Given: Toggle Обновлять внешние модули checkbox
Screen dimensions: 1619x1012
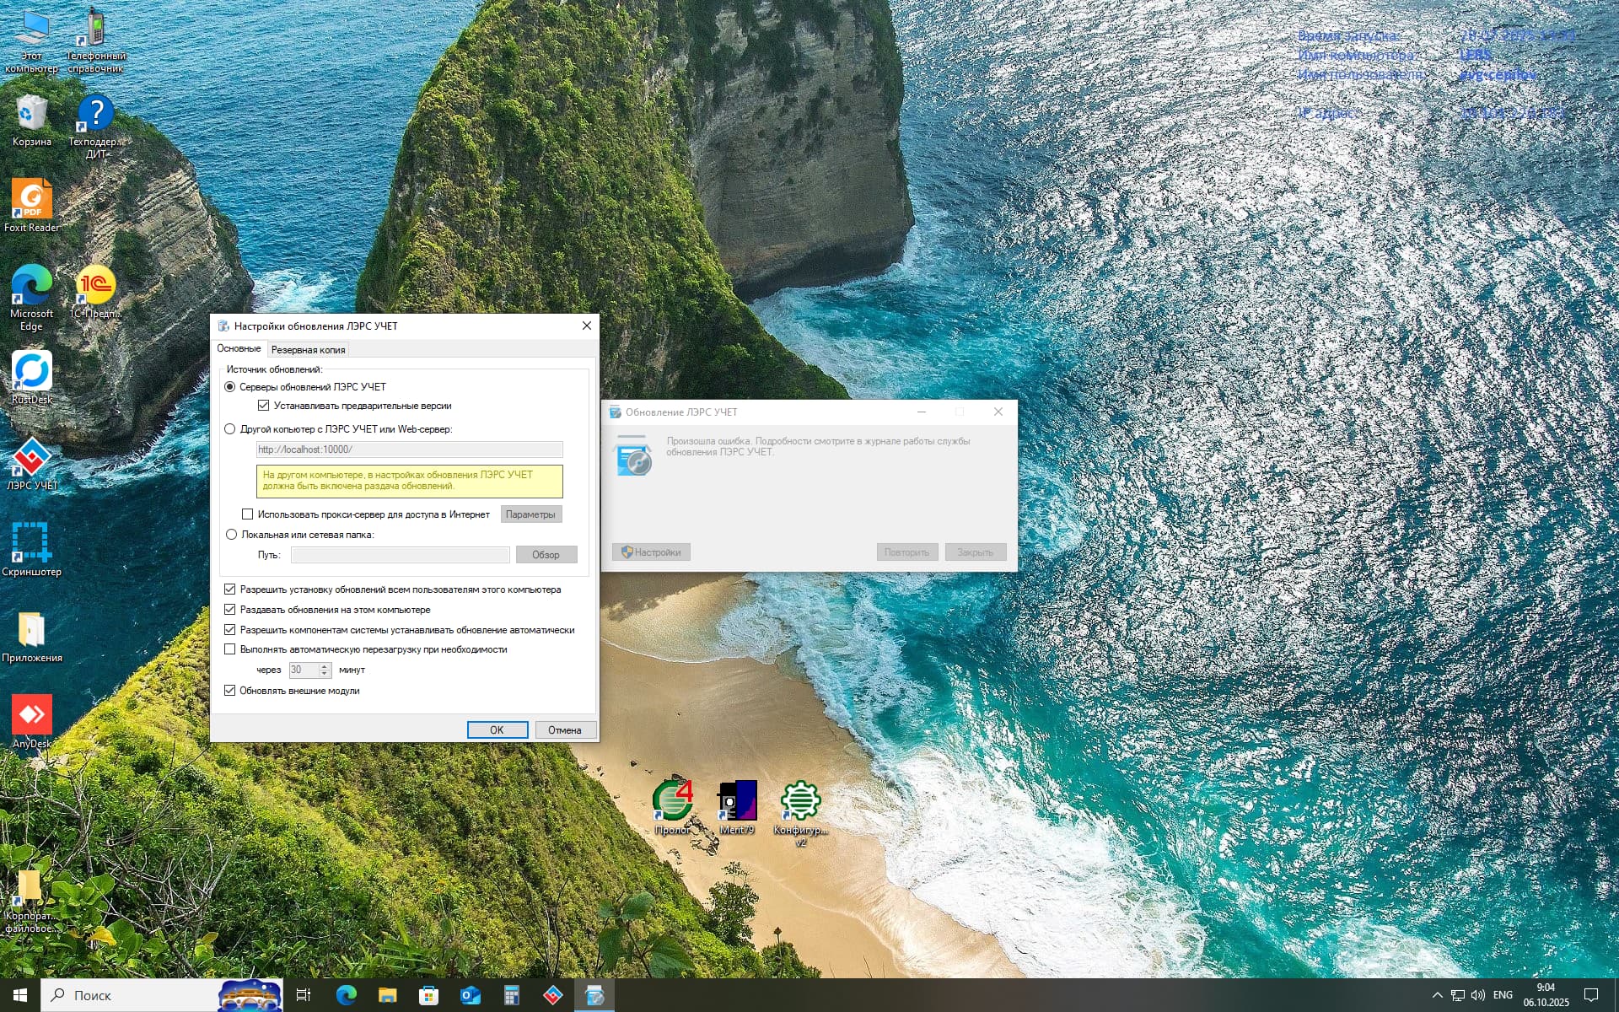Looking at the screenshot, I should (230, 690).
